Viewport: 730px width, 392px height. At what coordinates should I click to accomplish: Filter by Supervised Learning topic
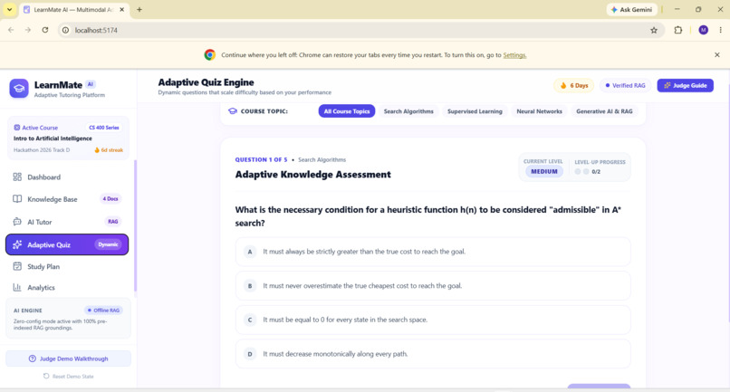tap(475, 111)
